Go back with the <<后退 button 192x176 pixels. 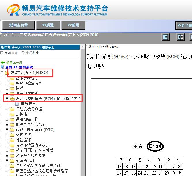pyautogui.click(x=48, y=25)
